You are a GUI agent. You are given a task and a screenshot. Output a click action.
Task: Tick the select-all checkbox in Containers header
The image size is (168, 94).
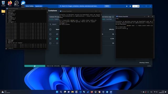click(x=50, y=30)
